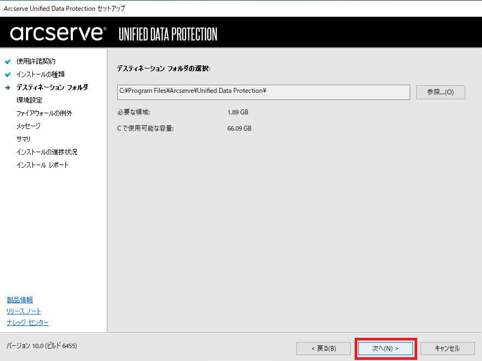
Task: Open the ナレッジ センター link
Action: [28, 322]
